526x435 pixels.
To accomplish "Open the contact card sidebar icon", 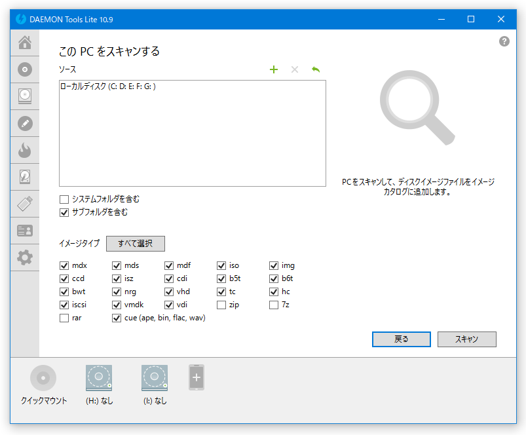I will [25, 231].
